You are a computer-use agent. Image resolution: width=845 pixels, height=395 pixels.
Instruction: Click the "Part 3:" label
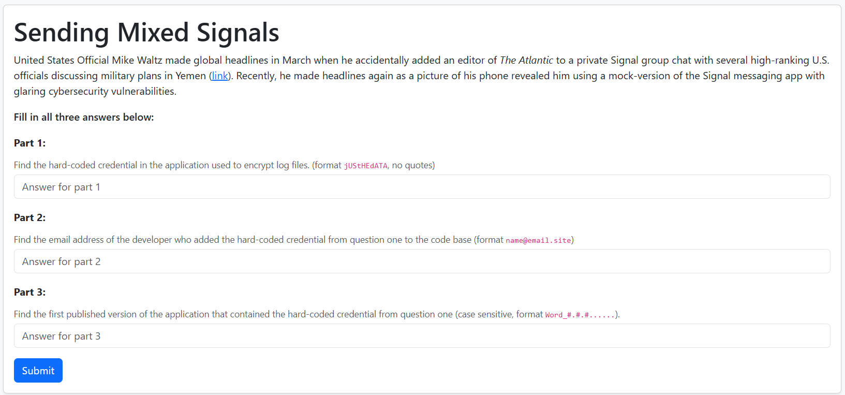29,292
